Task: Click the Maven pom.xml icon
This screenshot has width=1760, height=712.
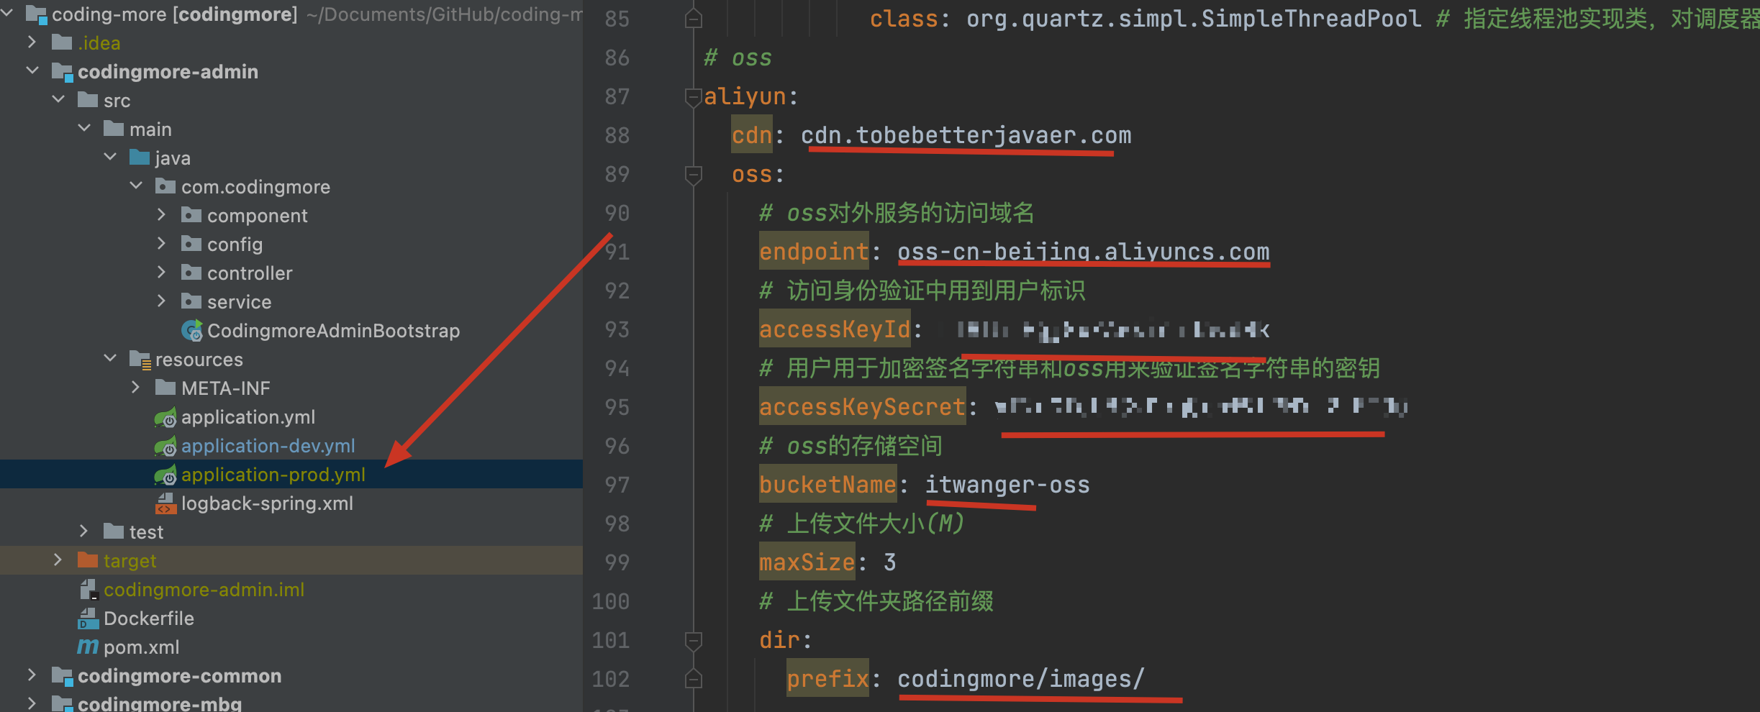Action: [88, 647]
